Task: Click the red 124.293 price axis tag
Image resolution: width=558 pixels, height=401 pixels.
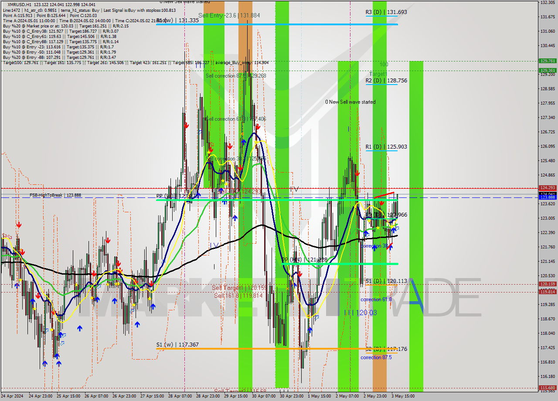Action: (548, 188)
